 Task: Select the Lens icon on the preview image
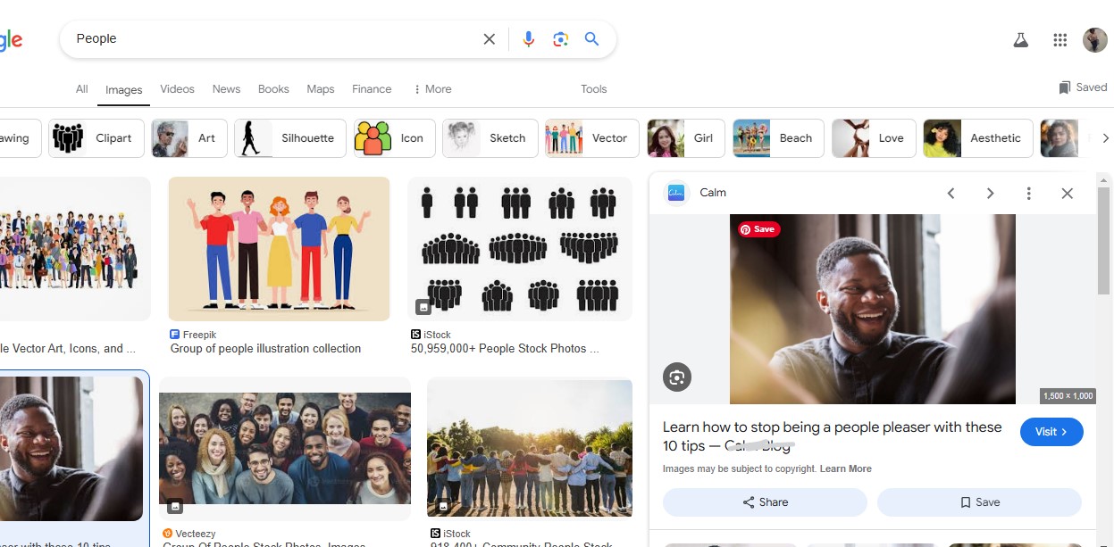click(676, 377)
